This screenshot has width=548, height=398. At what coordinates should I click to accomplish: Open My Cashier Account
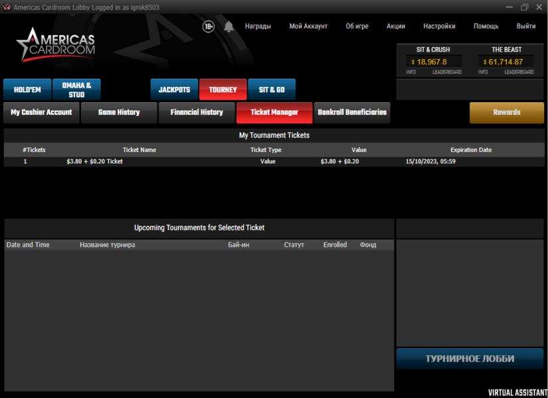coord(41,113)
